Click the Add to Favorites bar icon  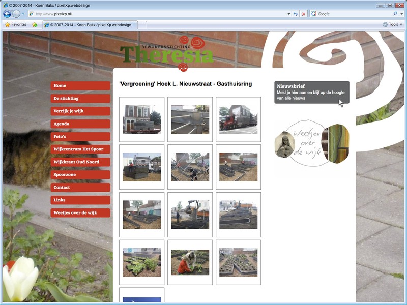coord(35,24)
